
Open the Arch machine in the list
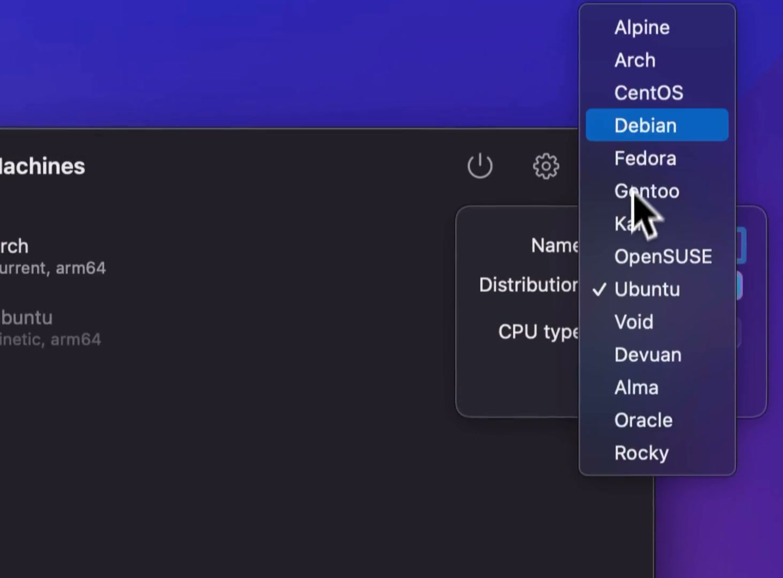[x=52, y=256]
